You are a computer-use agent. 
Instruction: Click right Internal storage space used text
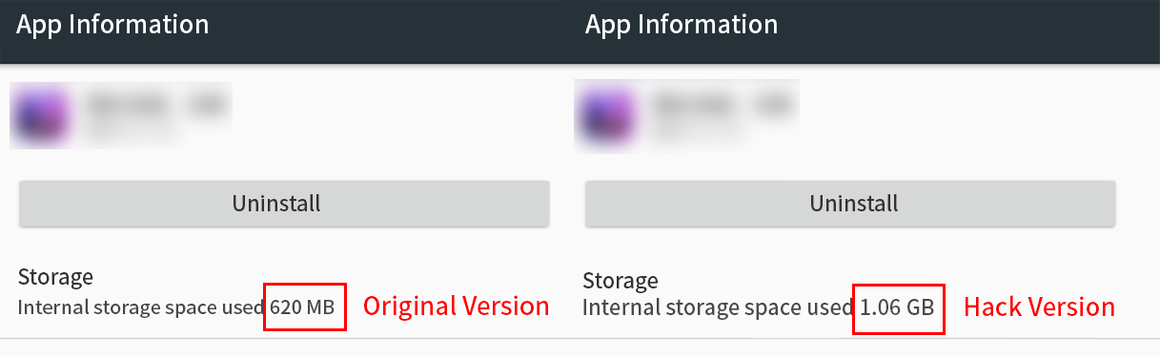coord(719,308)
